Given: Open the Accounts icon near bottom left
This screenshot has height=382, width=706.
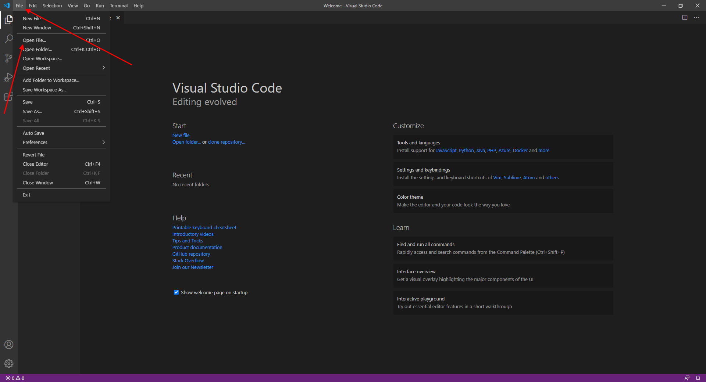Looking at the screenshot, I should pos(8,345).
